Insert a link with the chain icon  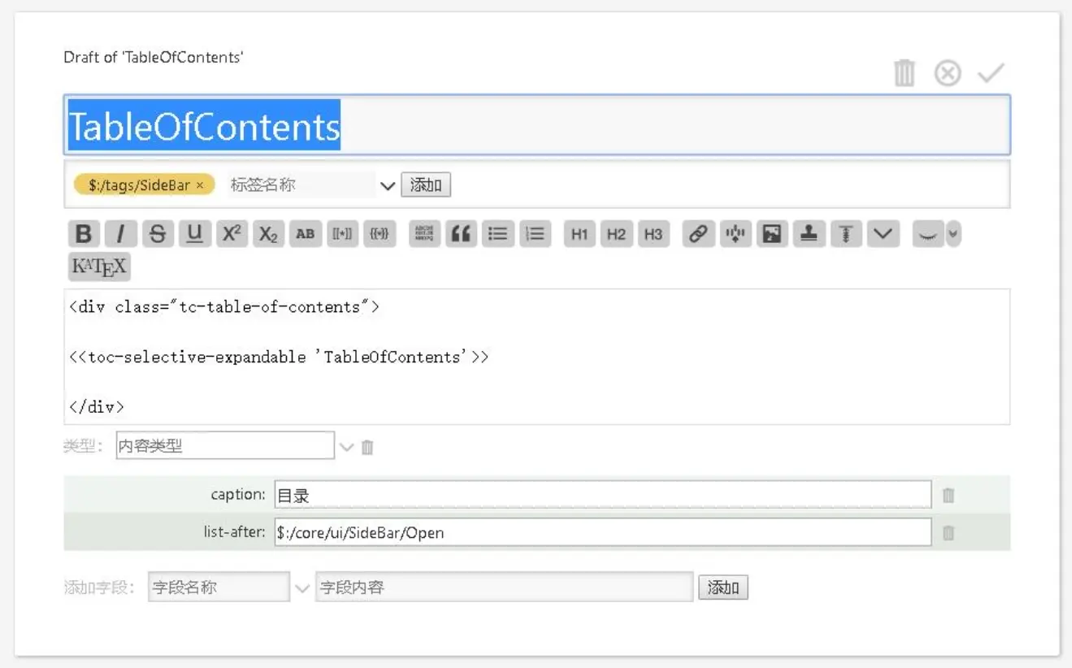(x=697, y=234)
